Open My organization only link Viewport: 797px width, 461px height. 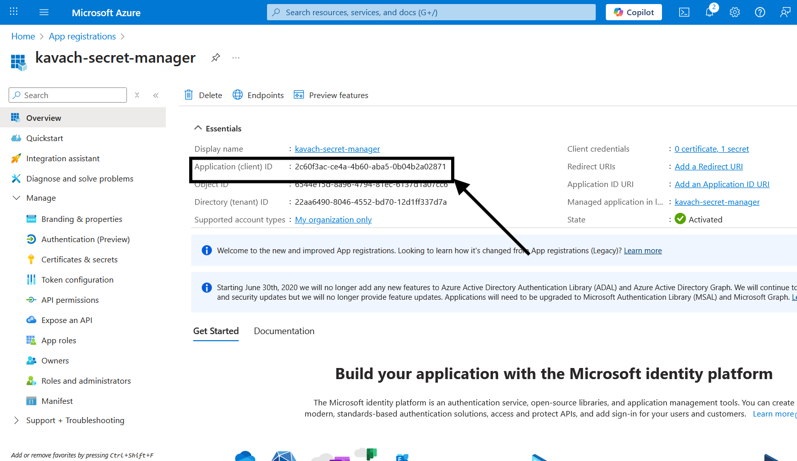tap(333, 219)
